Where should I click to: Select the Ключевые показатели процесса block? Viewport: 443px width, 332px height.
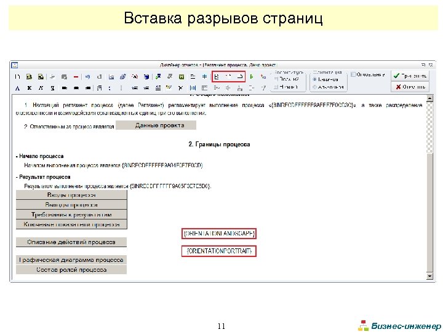pos(71,224)
